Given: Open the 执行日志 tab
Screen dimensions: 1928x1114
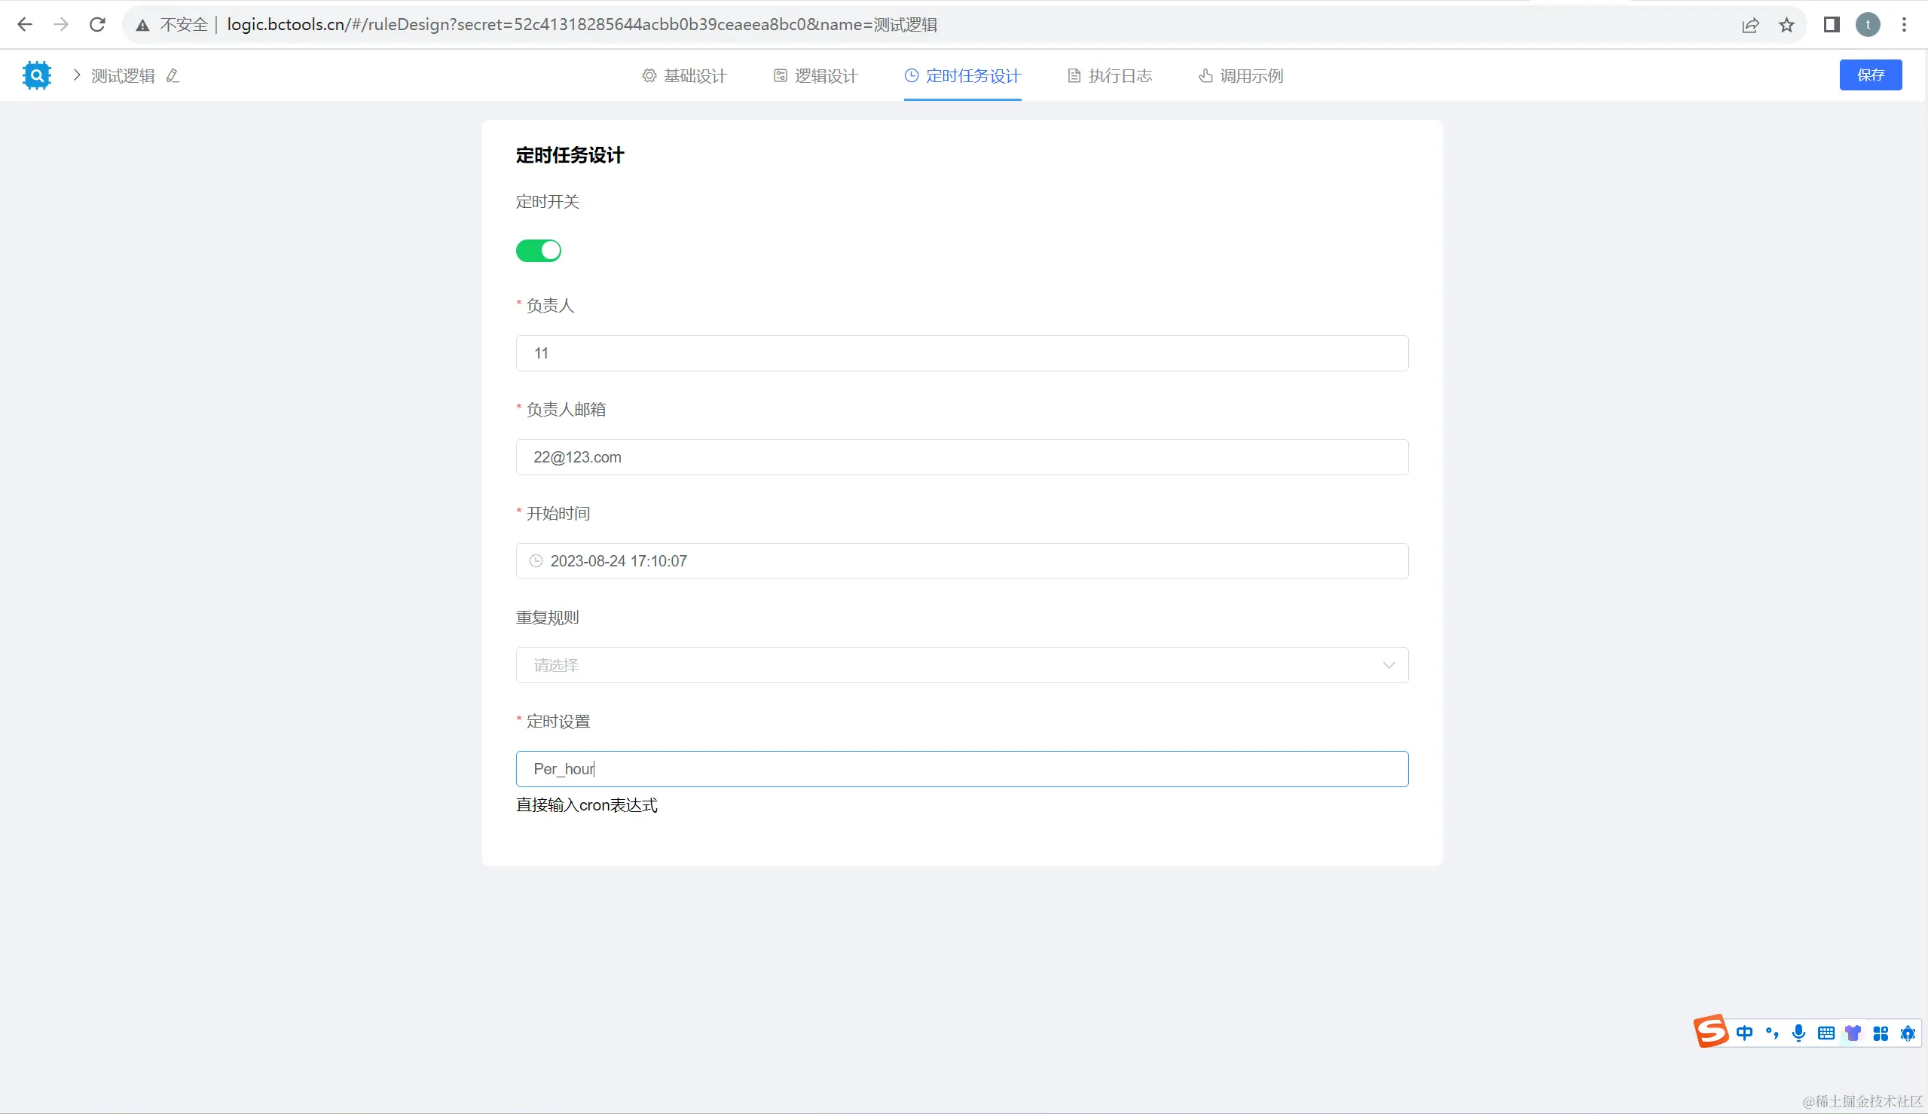Looking at the screenshot, I should (x=1110, y=76).
